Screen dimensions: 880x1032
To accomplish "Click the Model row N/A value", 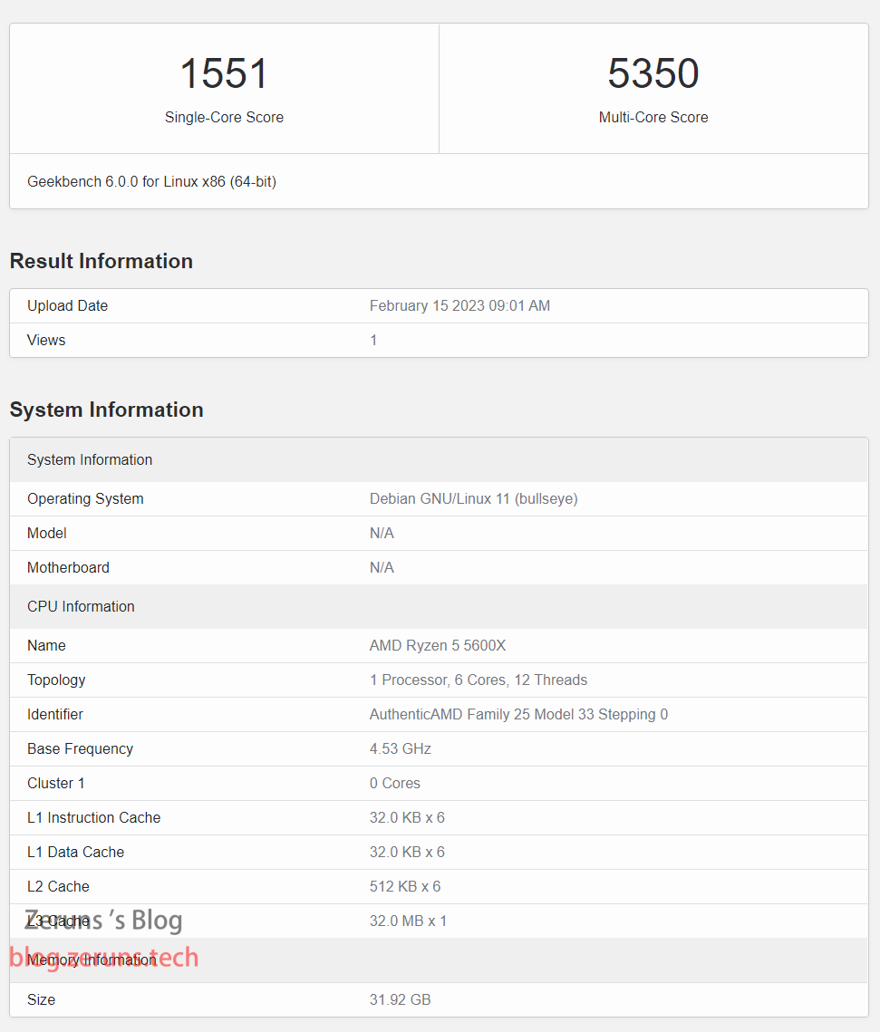I will pos(382,534).
